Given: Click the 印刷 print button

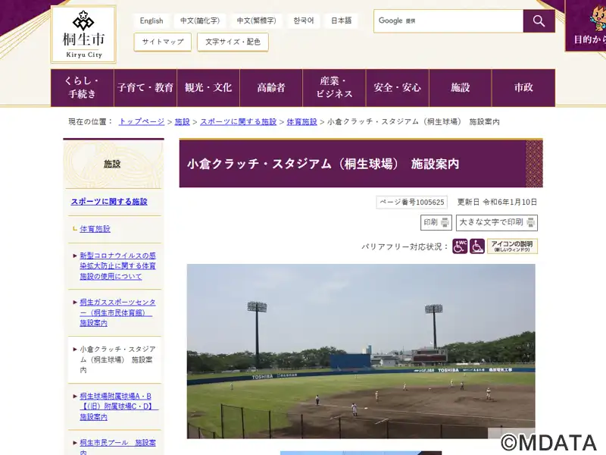Looking at the screenshot, I should 436,222.
